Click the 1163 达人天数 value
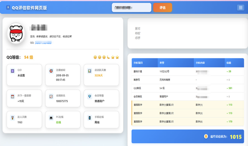 (20, 122)
